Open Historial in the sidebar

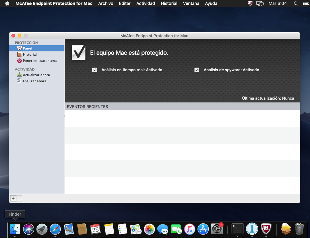30,54
